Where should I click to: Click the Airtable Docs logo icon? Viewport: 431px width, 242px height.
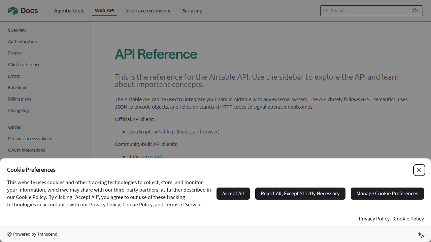coord(13,11)
